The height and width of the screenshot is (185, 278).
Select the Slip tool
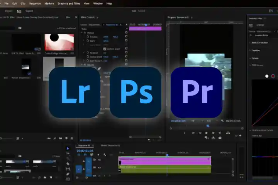[x=68, y=169]
